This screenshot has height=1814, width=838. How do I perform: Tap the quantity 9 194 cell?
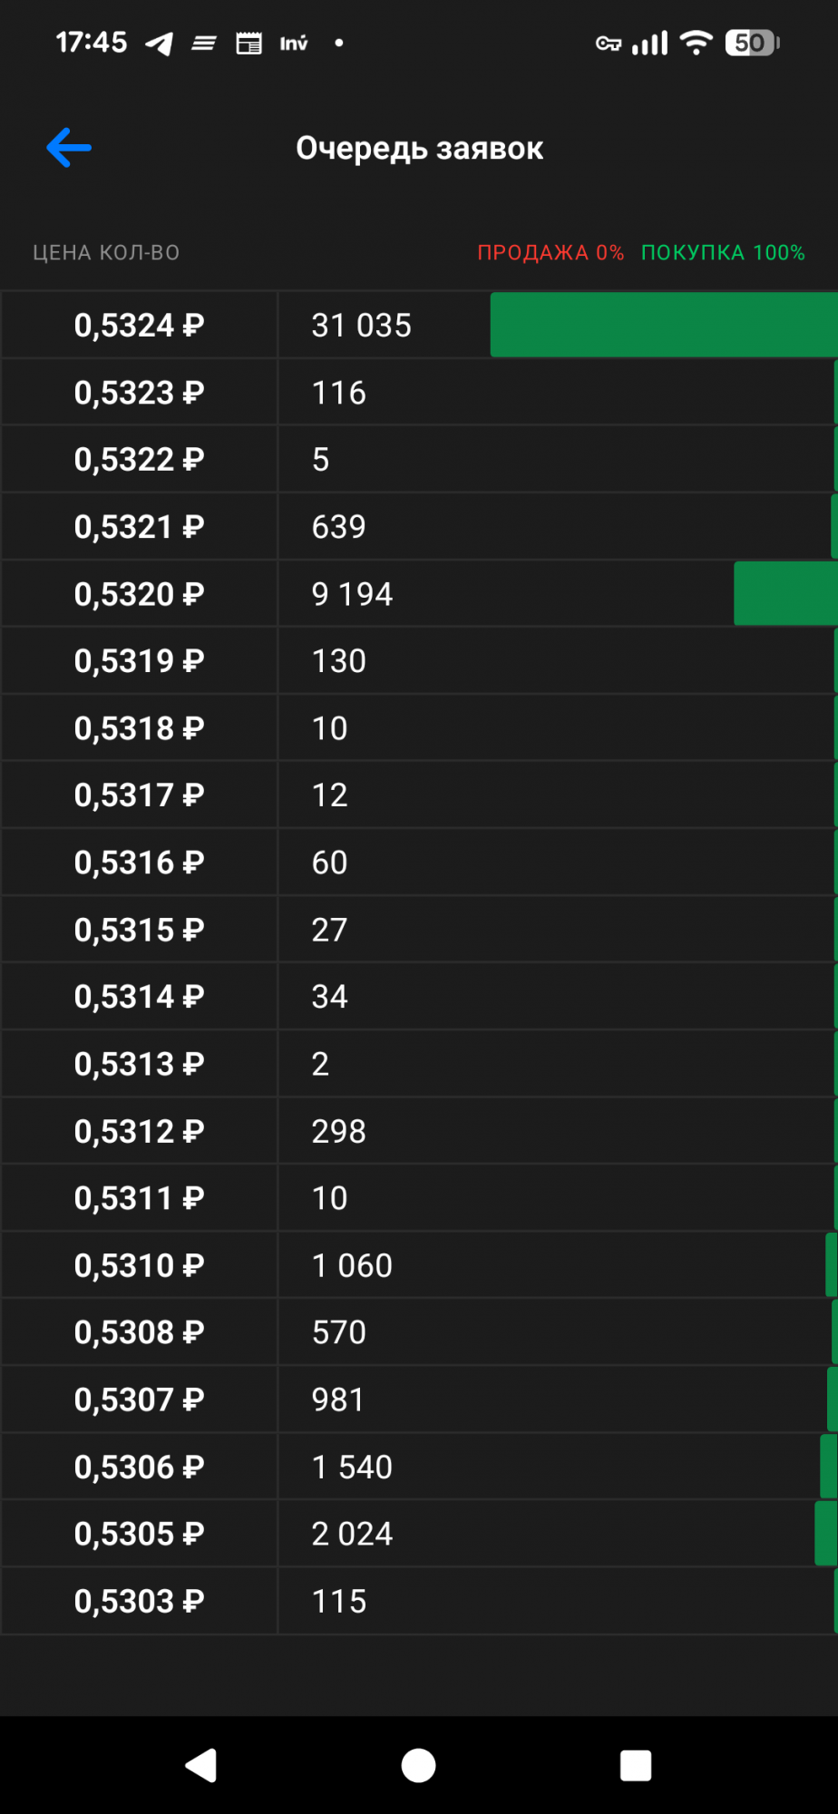pyautogui.click(x=352, y=594)
